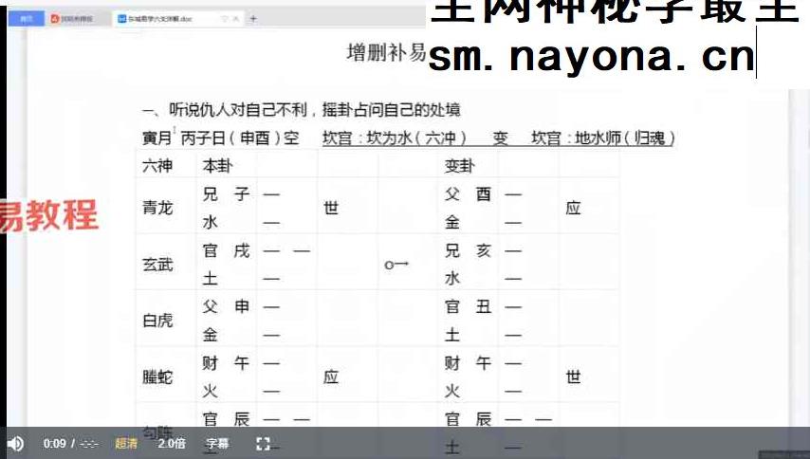Click the 应 marker in the 变卦 青龙 row
The width and height of the screenshot is (810, 459).
(x=573, y=208)
